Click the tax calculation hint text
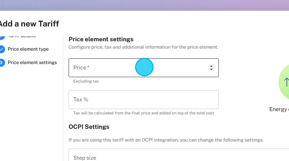289x161 pixels. pyautogui.click(x=143, y=113)
